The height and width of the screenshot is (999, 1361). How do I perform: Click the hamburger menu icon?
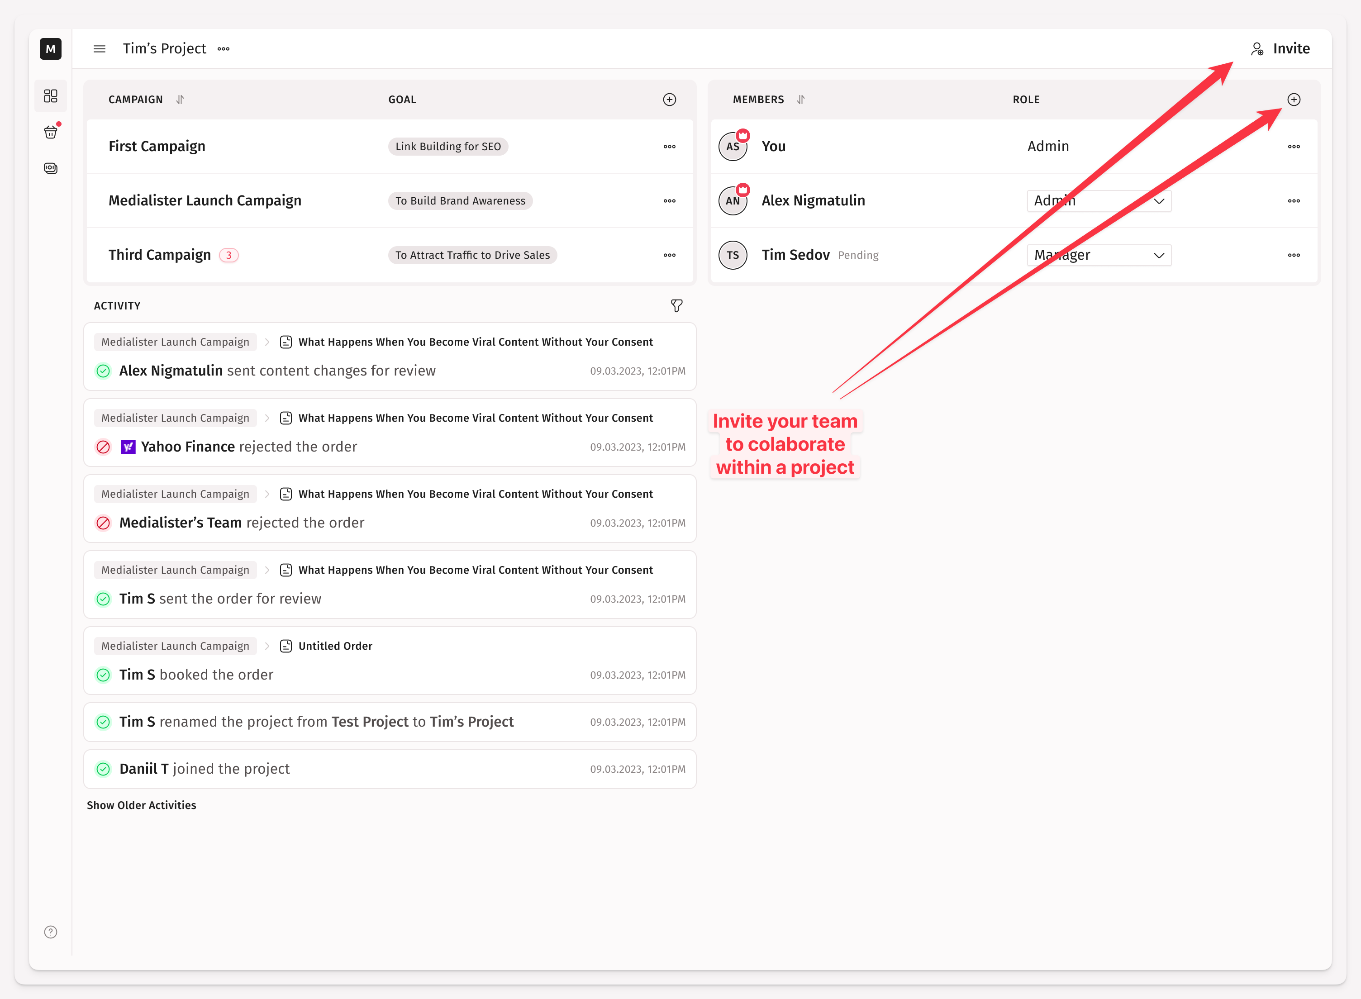100,49
